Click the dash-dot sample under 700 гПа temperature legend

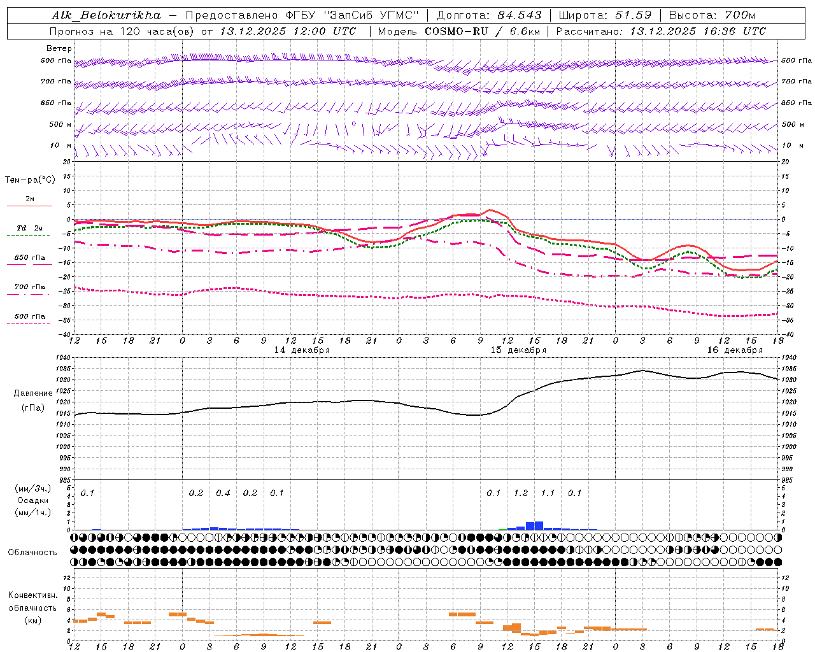coord(29,294)
